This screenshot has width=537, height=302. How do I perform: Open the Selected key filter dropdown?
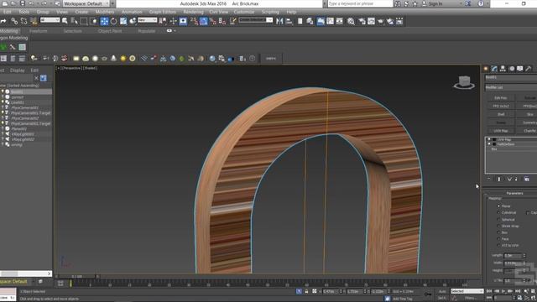(467, 291)
